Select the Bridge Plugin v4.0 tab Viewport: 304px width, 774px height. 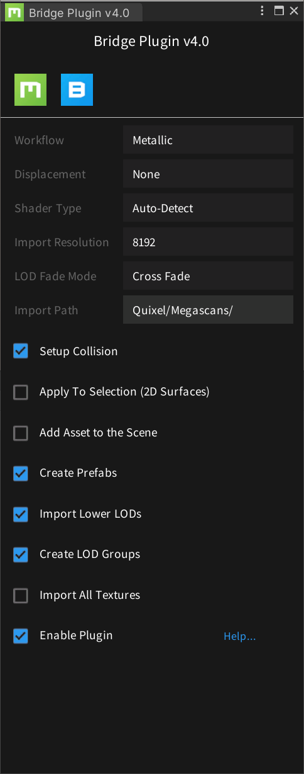point(73,13)
